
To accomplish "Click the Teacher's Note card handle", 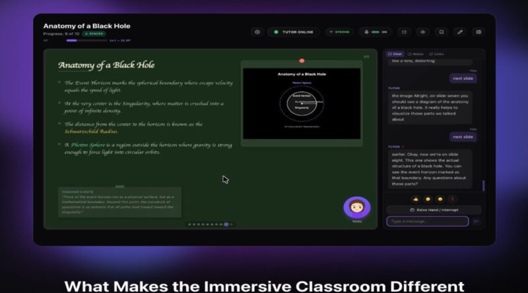I will tap(119, 186).
